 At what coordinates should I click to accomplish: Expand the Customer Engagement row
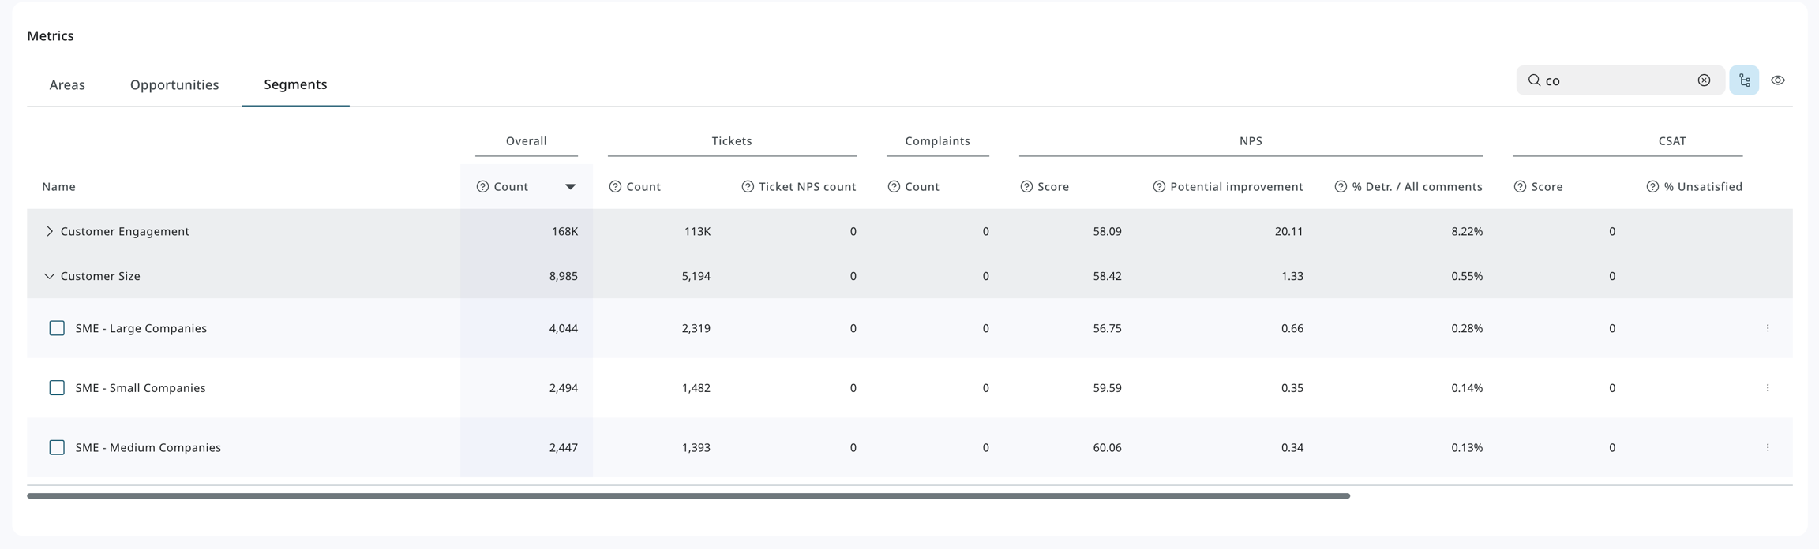click(49, 231)
